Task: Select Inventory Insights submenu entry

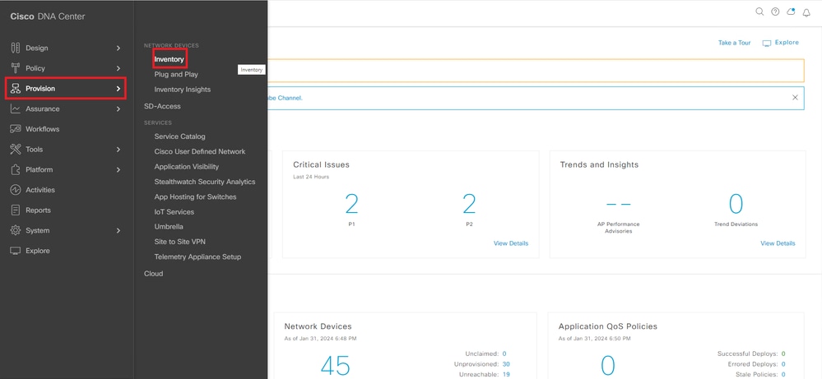Action: (x=183, y=90)
